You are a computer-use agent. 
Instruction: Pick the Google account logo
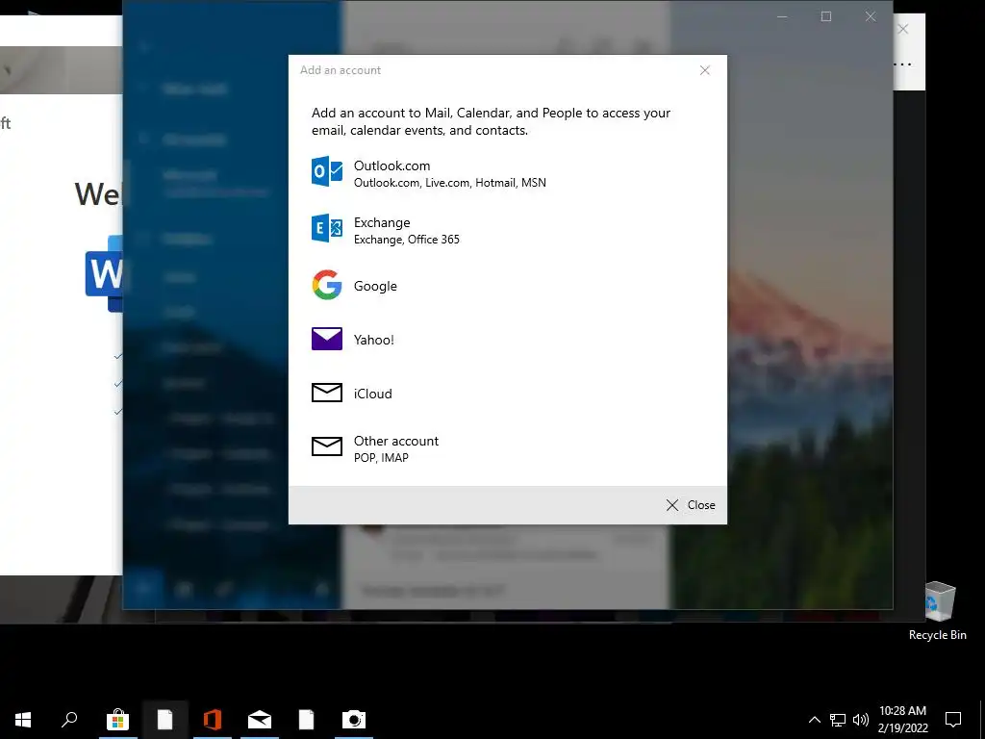click(327, 285)
